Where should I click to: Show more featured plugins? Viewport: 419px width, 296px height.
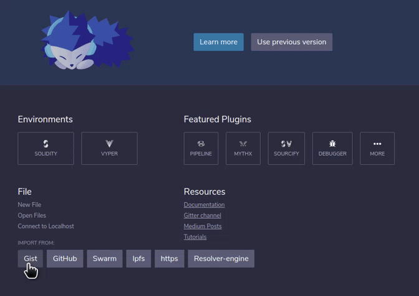coord(377,149)
